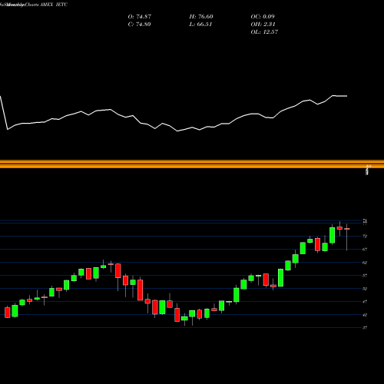Click the first red candlestick at chart start
Screen dimensions: 384x384
pos(8,312)
